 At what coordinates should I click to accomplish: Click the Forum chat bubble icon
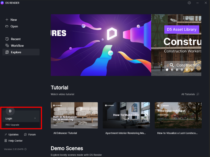pyautogui.click(x=25, y=135)
